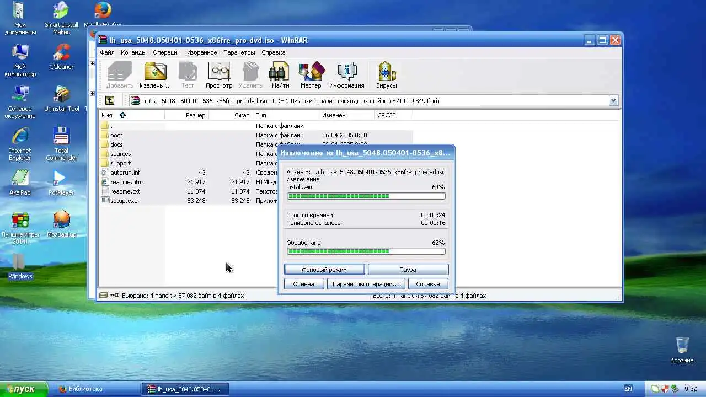706x397 pixels.
Task: Open the Информация toolbar icon
Action: (346, 75)
